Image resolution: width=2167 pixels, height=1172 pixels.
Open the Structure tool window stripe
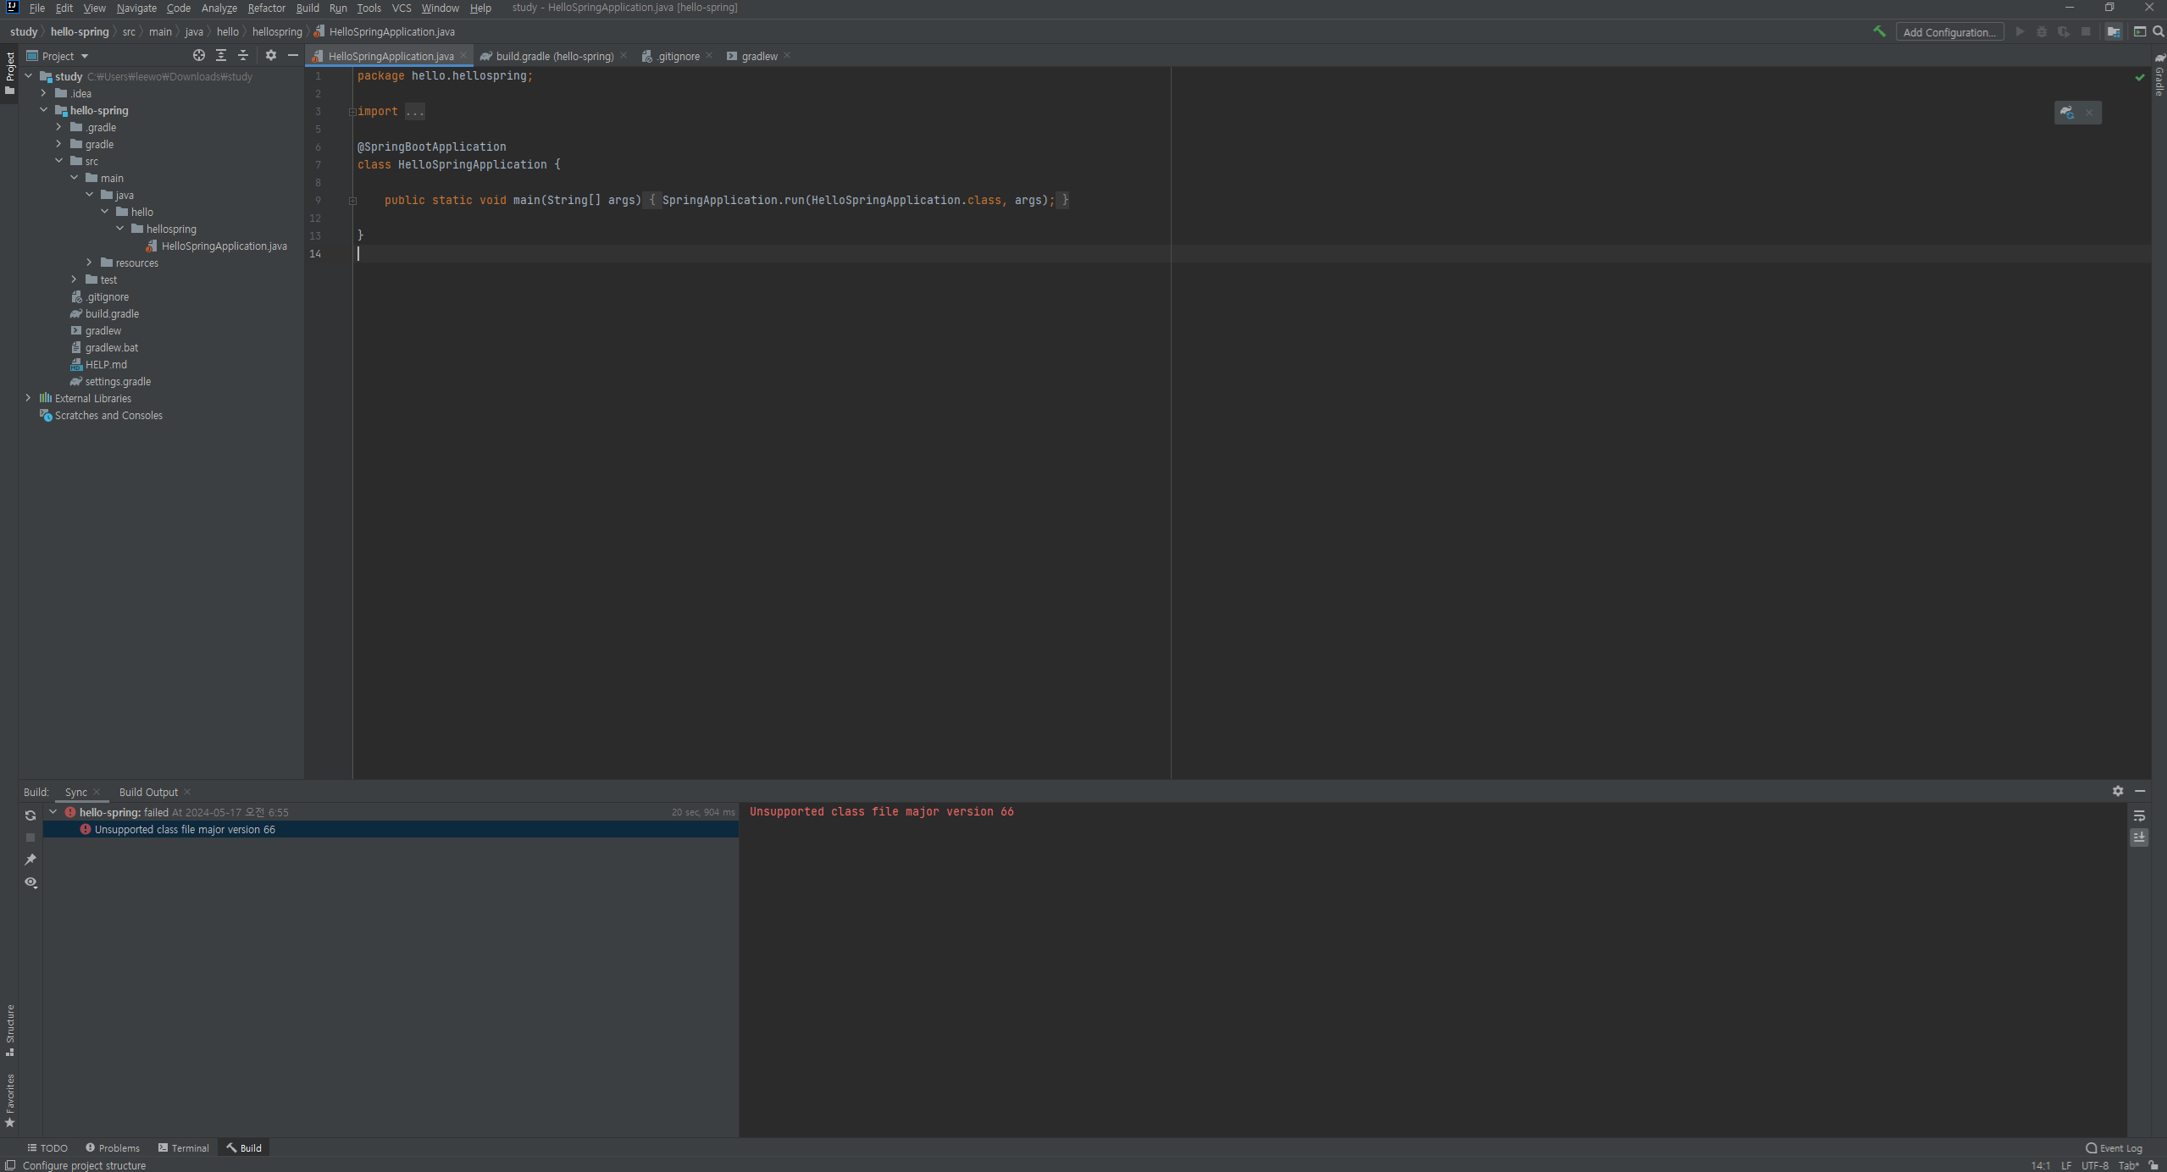9,1030
